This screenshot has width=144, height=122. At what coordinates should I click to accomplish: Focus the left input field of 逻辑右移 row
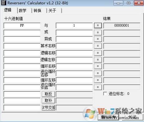coord(22,53)
